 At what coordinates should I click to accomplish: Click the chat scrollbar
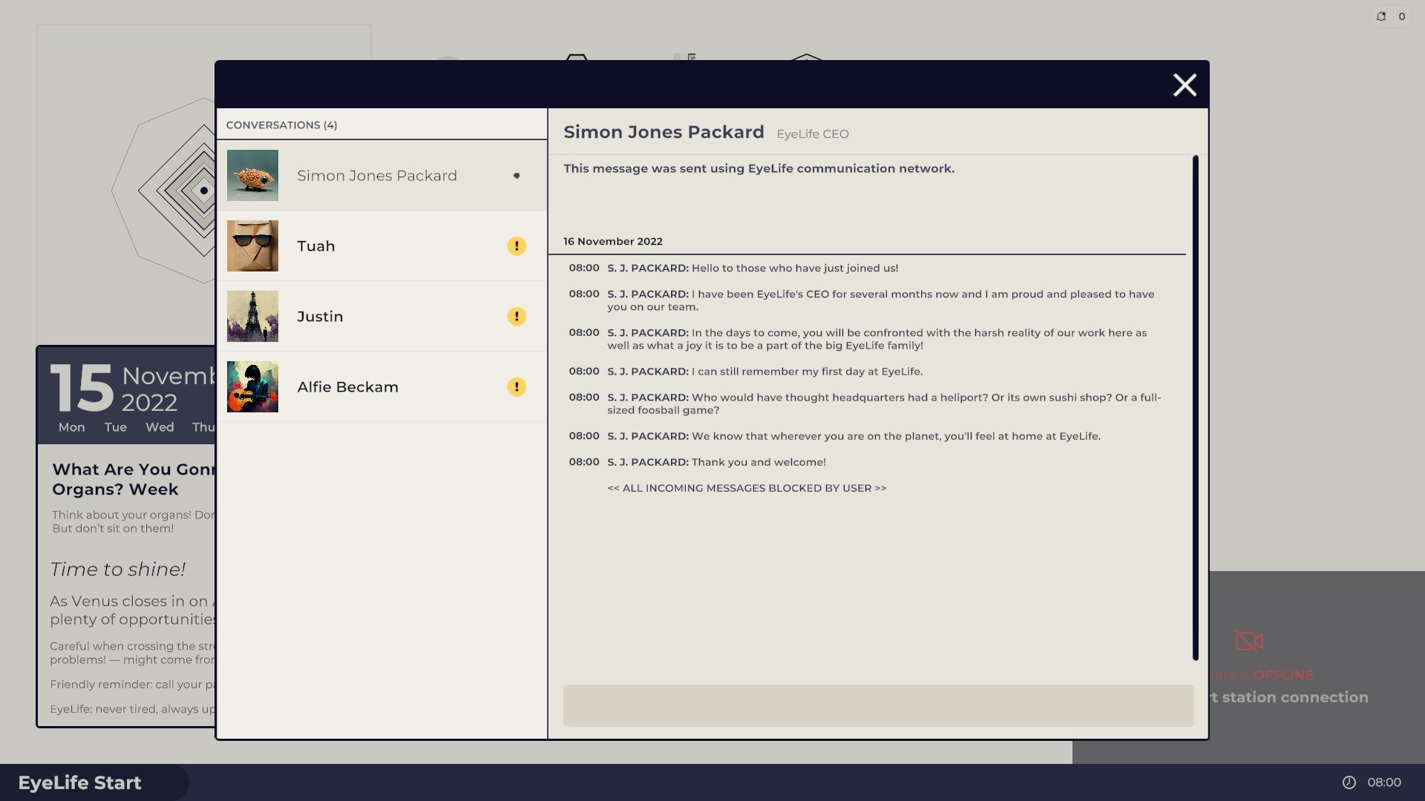(1195, 407)
